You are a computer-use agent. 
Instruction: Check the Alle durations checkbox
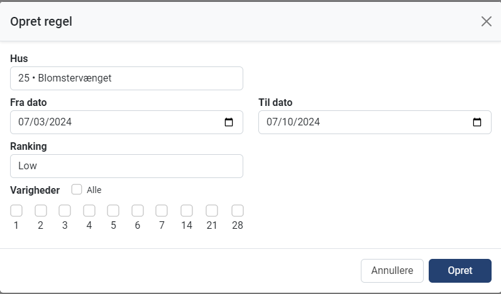[77, 189]
